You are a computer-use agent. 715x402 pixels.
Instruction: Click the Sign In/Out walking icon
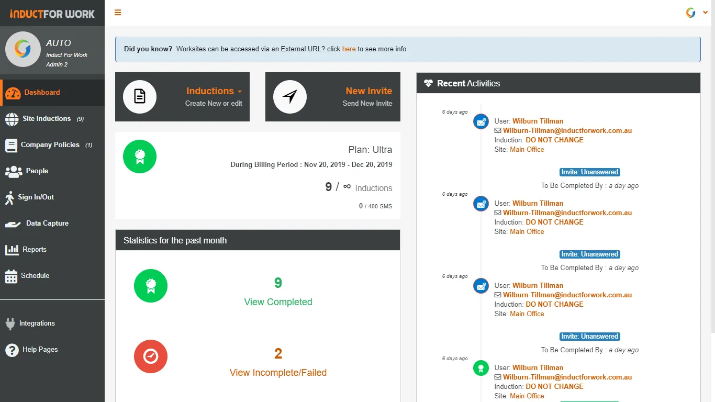tap(9, 198)
